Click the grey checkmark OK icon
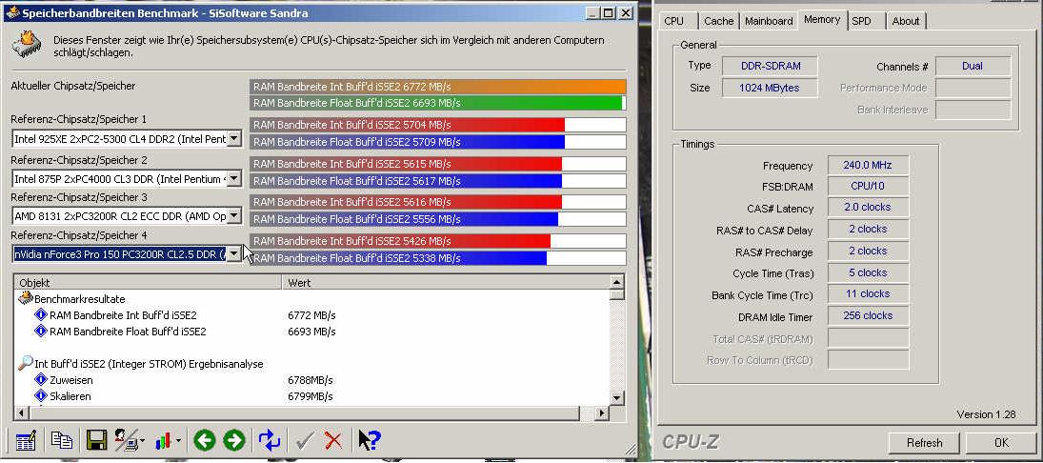 [305, 440]
